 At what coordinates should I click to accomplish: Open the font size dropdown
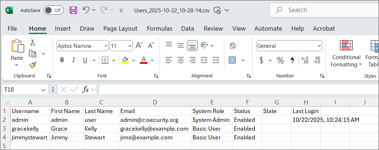[x=130, y=46]
